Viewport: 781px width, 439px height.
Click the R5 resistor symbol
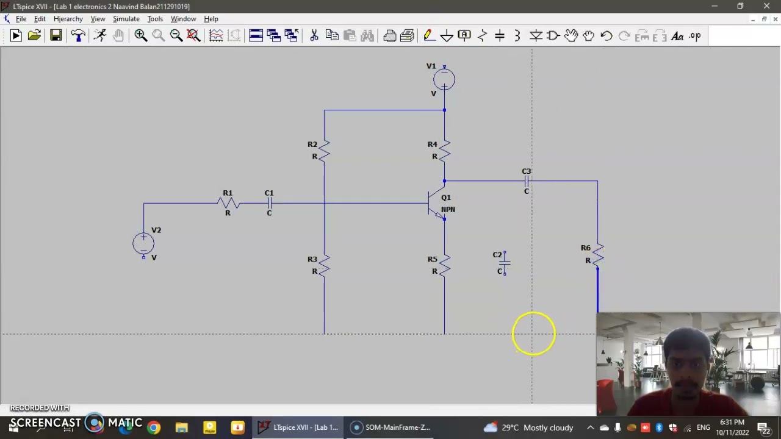click(444, 265)
